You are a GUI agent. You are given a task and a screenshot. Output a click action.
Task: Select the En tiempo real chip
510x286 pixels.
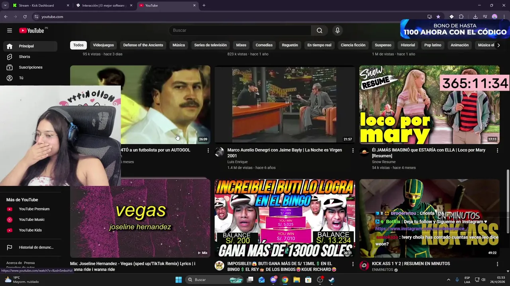[x=319, y=45]
